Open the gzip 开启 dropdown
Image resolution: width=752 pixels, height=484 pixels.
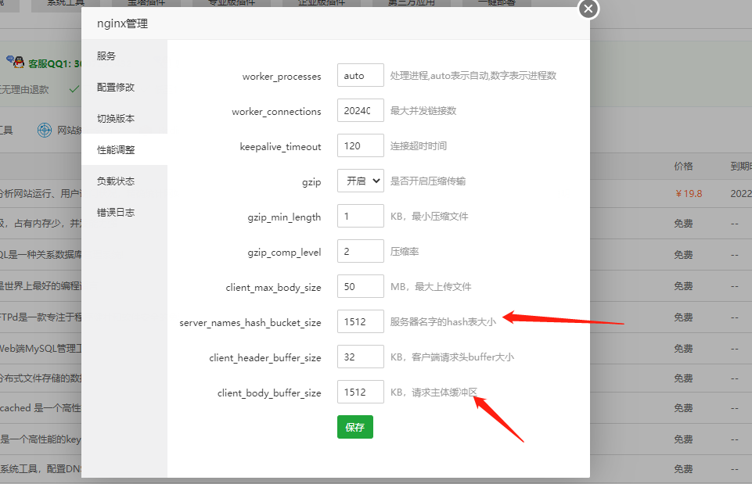coord(360,181)
